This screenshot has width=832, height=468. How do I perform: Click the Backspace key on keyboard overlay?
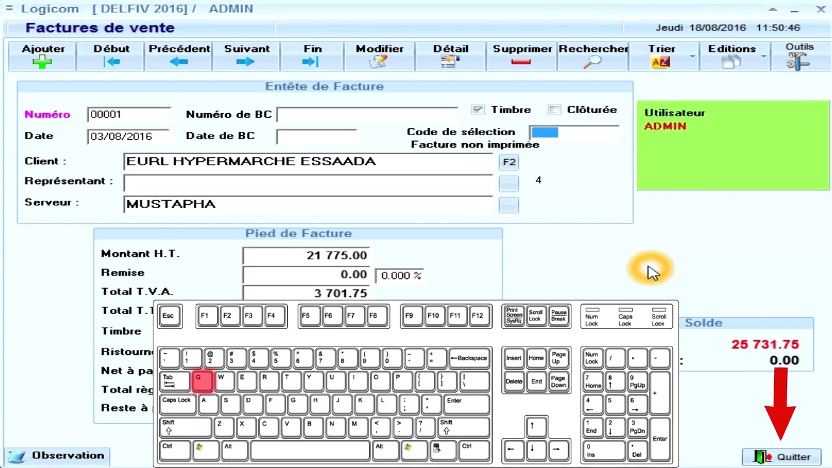(x=469, y=358)
